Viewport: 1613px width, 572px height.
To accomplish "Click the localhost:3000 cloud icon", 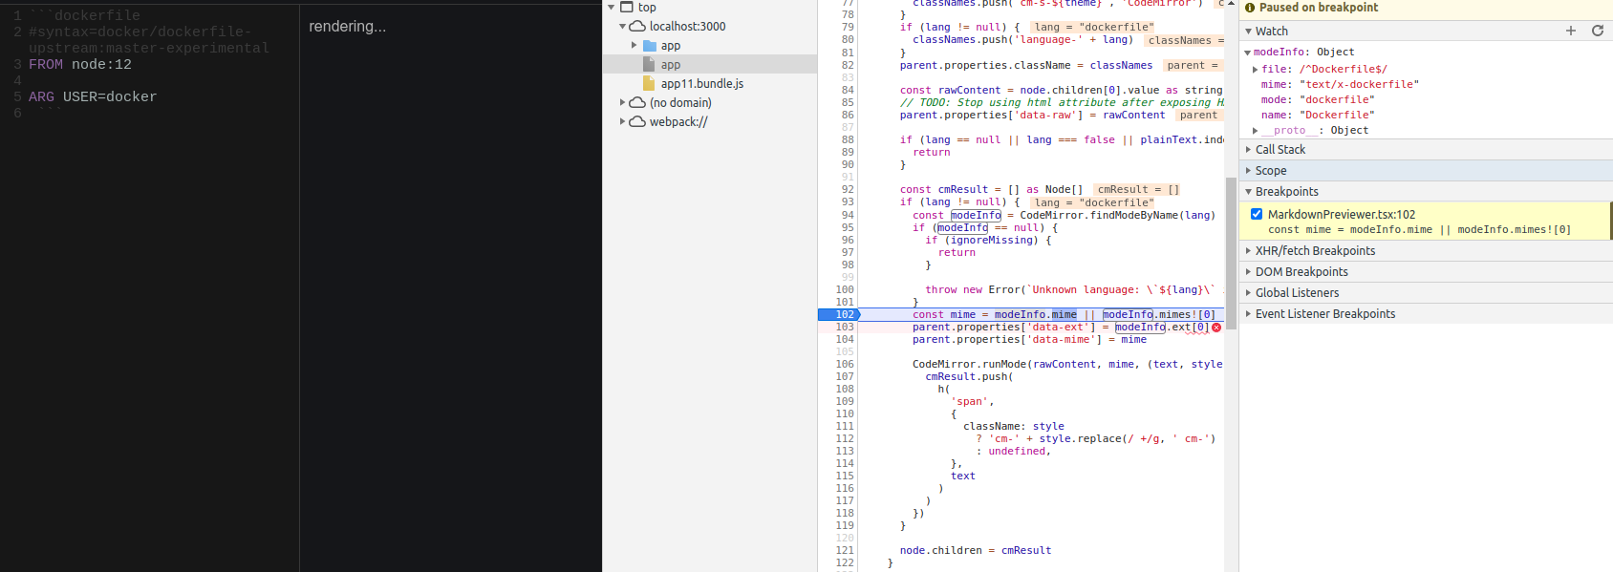I will (637, 27).
